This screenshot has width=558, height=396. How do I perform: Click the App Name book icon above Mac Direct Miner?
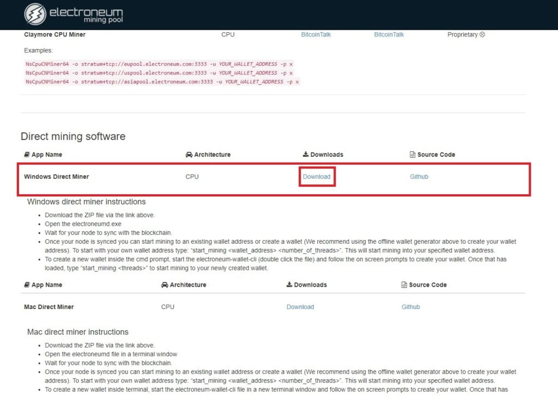[x=27, y=285]
